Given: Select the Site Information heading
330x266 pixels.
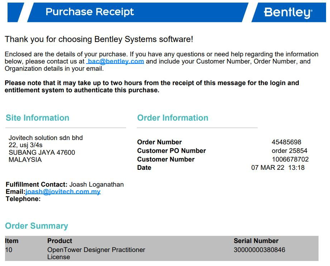Looking at the screenshot, I should click(38, 118).
